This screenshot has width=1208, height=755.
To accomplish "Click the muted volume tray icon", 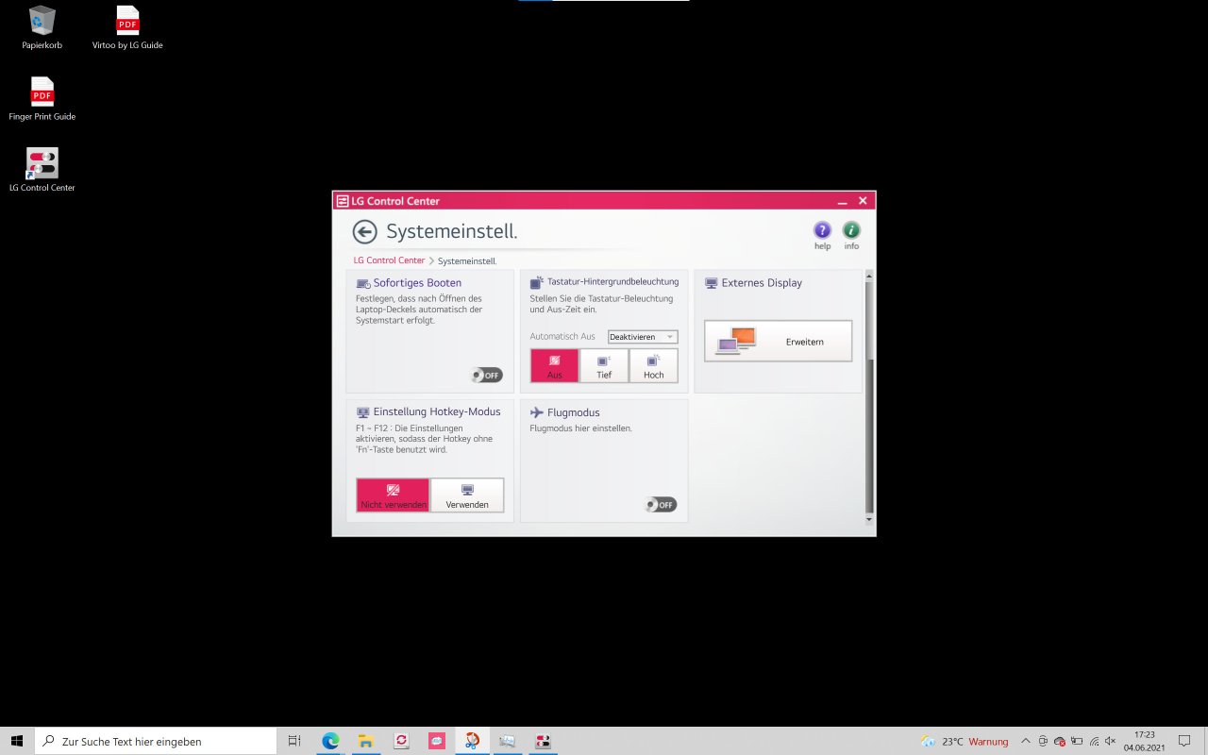I will click(x=1110, y=741).
